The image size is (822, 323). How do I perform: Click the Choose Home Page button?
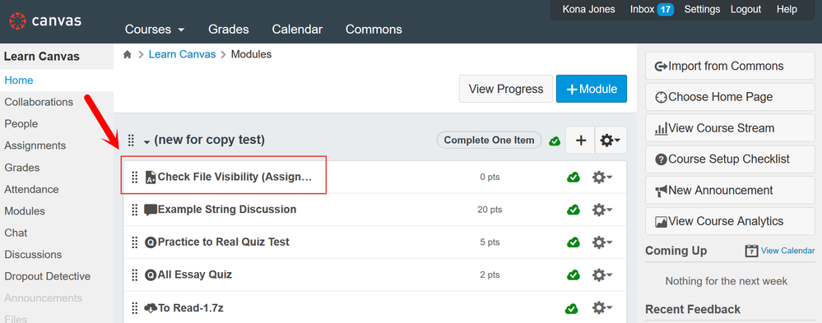[730, 97]
